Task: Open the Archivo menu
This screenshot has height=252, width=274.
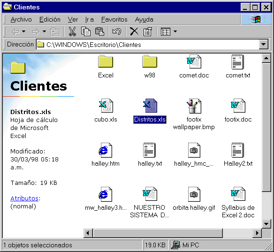Action: (21, 19)
